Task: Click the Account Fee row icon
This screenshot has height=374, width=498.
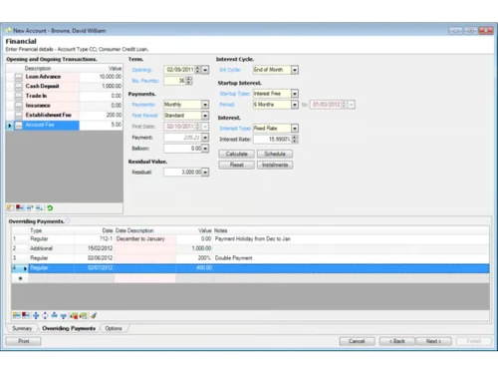Action: coord(19,125)
